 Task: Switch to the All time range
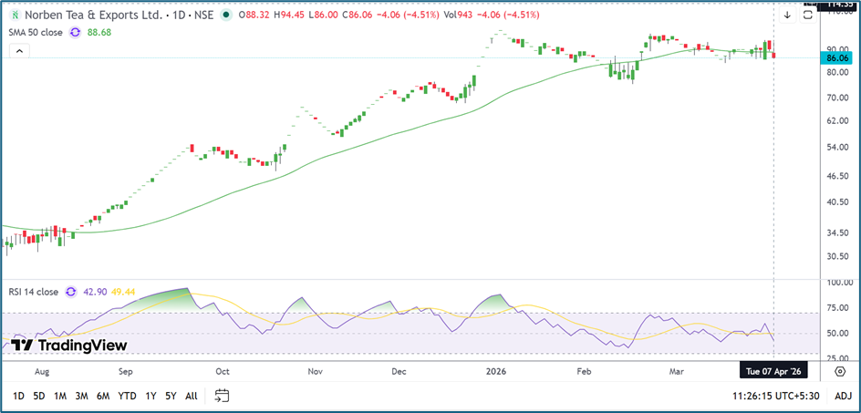pyautogui.click(x=191, y=396)
